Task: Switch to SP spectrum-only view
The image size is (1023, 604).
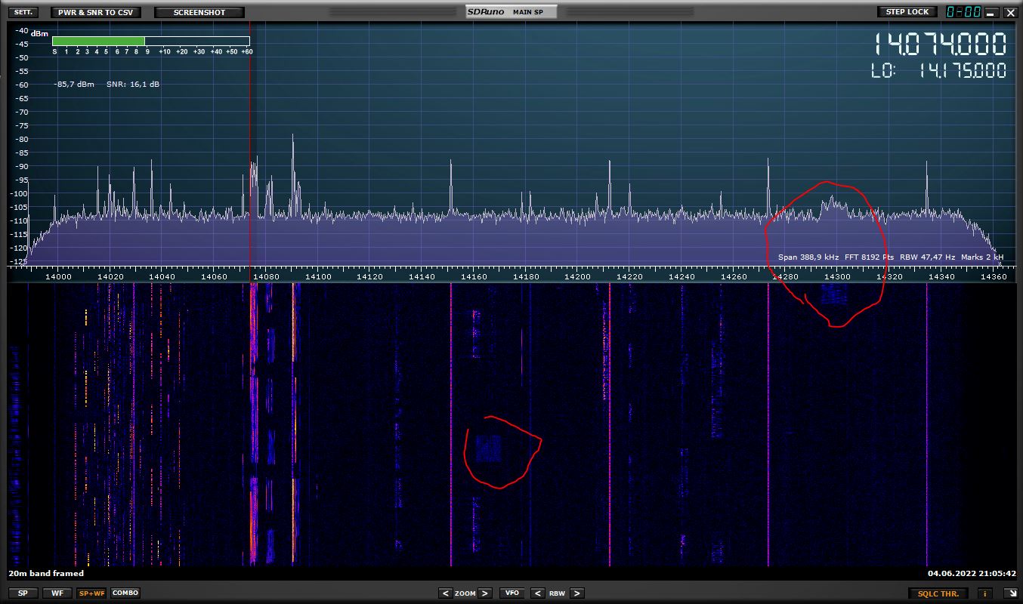Action: [23, 593]
